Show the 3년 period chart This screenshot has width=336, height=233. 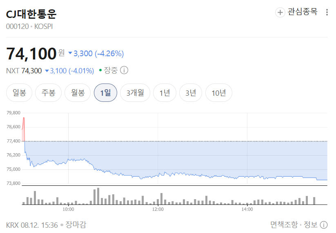pyautogui.click(x=191, y=93)
